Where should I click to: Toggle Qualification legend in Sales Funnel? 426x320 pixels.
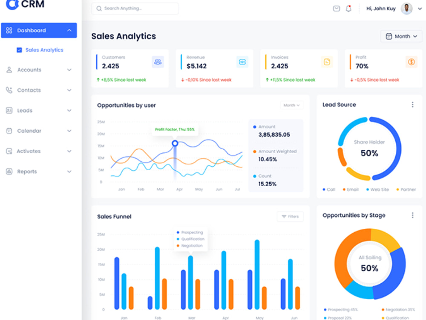(190, 239)
